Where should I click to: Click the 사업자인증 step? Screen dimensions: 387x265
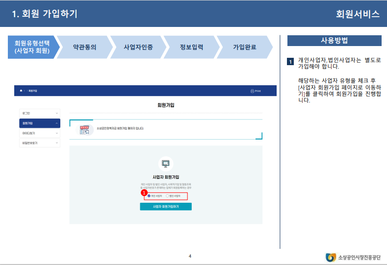pos(138,47)
